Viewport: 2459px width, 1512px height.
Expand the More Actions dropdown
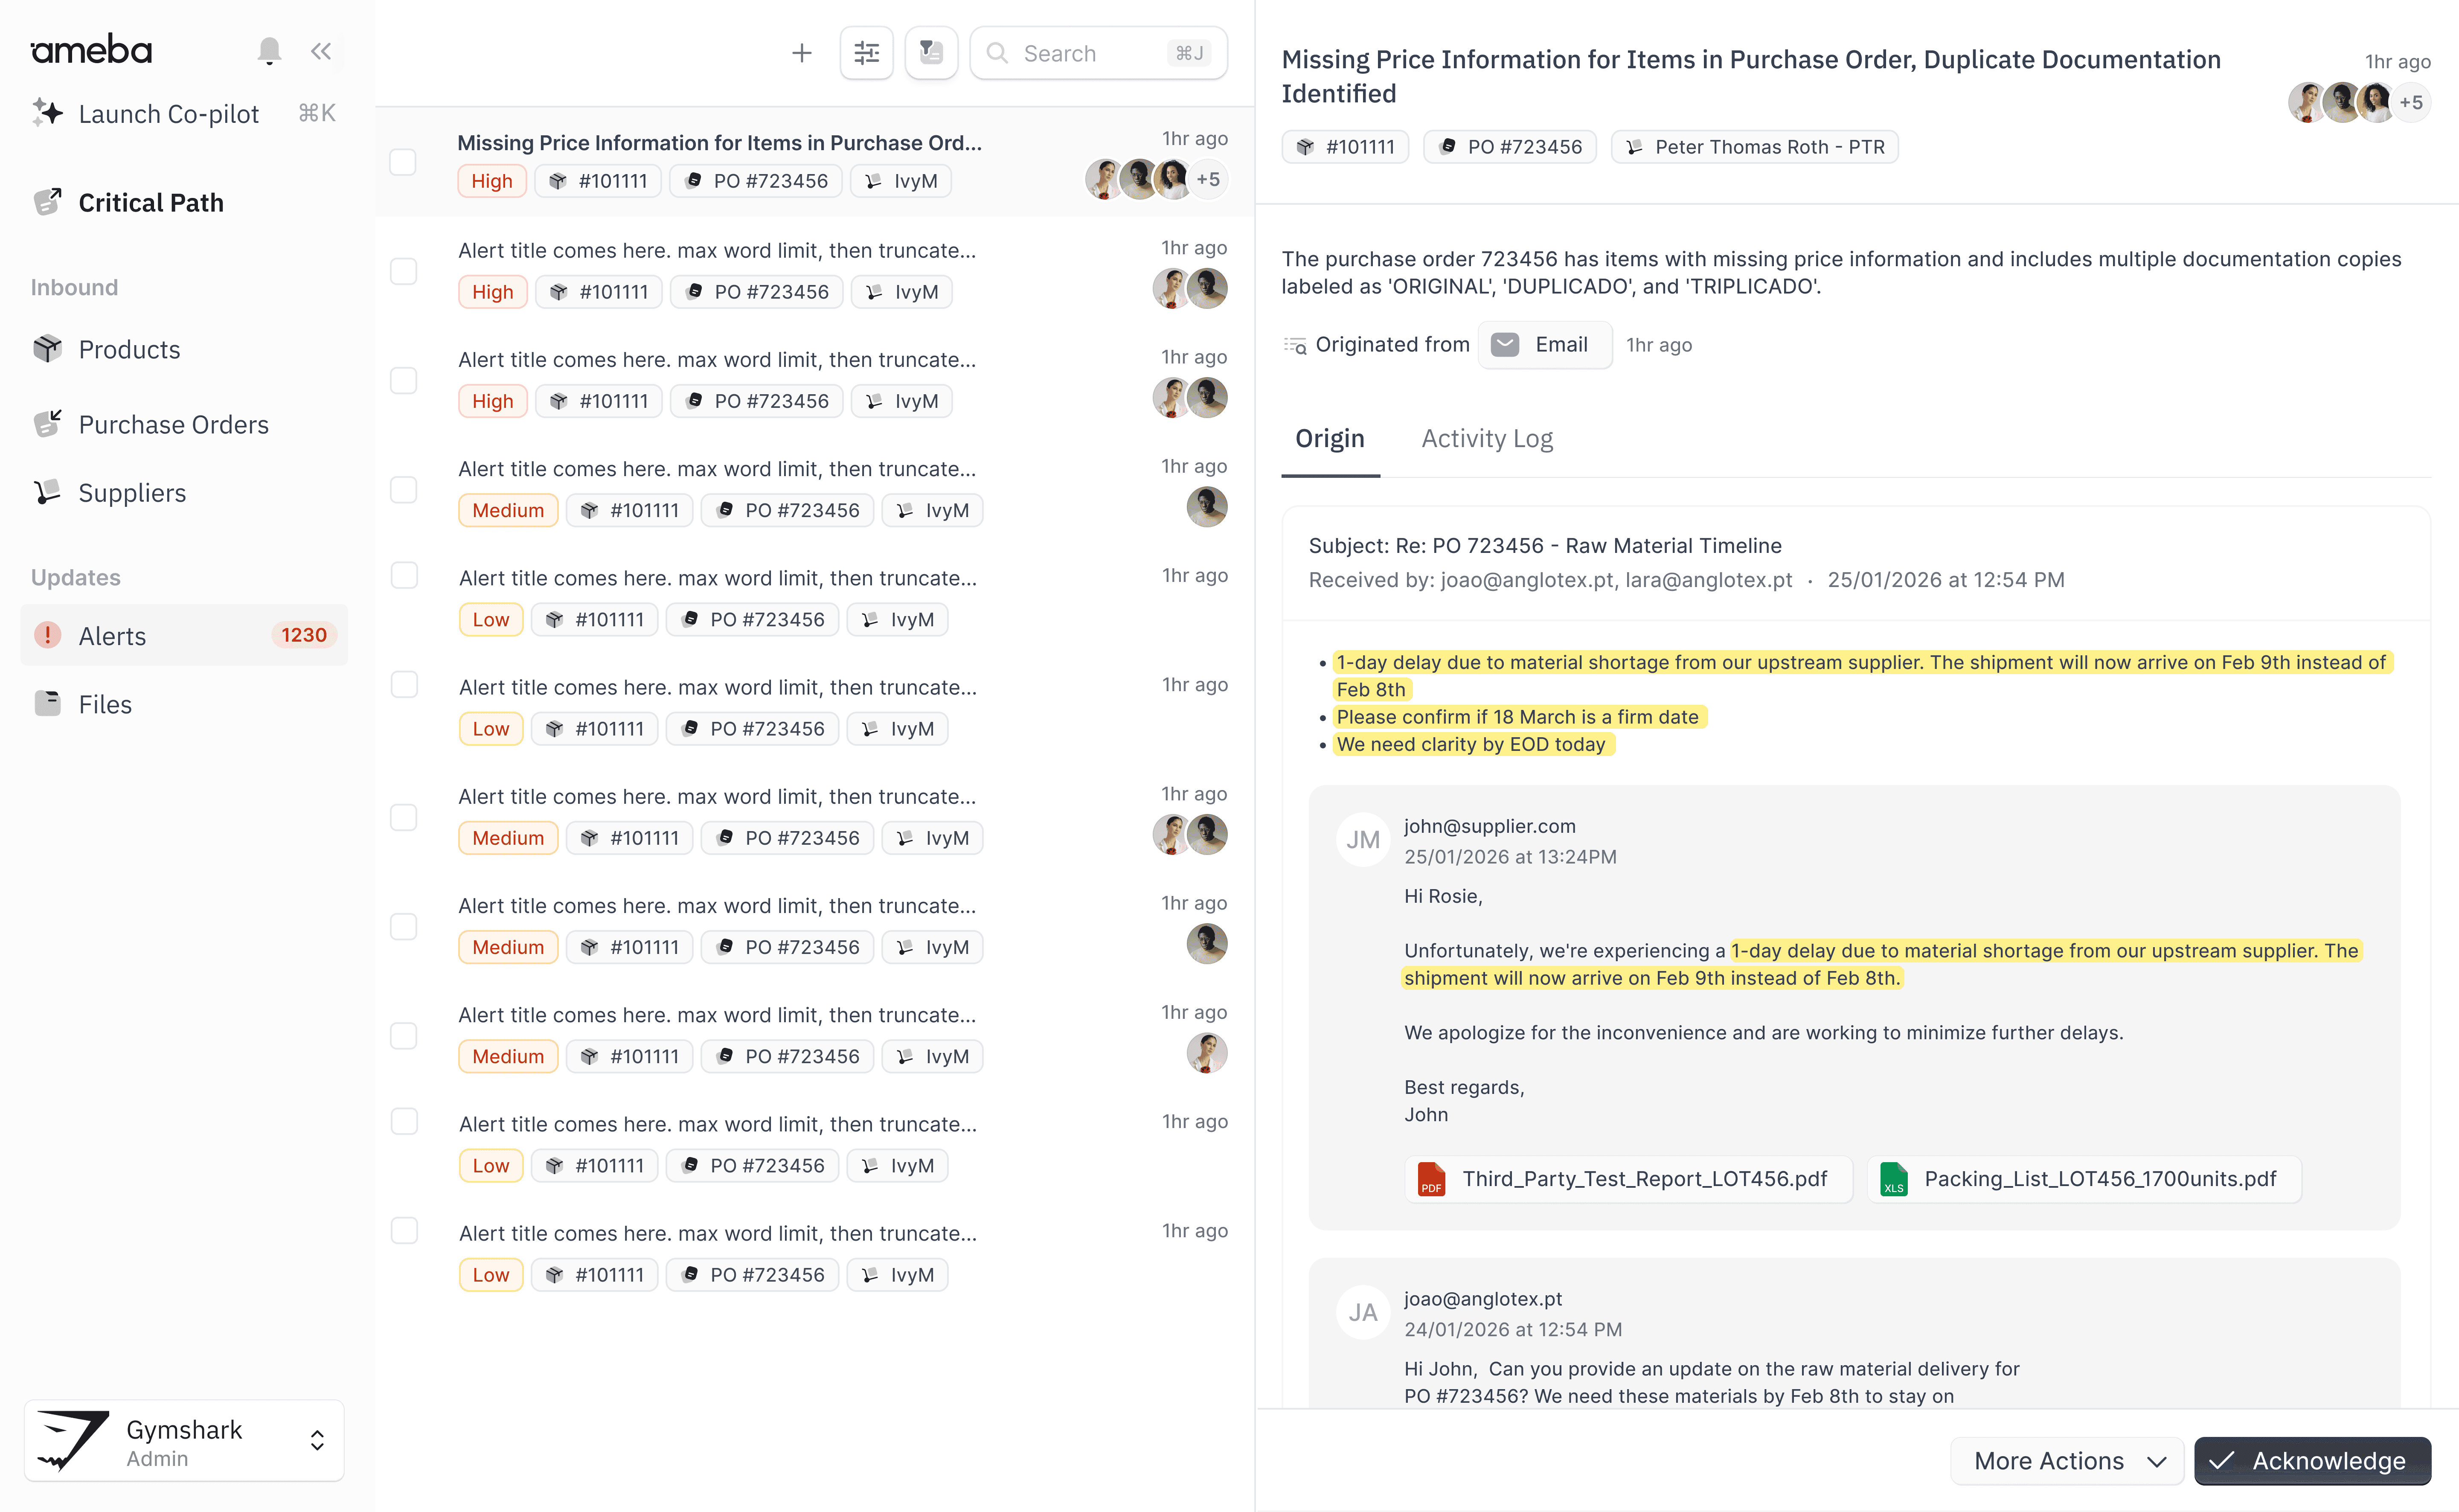pyautogui.click(x=2068, y=1461)
